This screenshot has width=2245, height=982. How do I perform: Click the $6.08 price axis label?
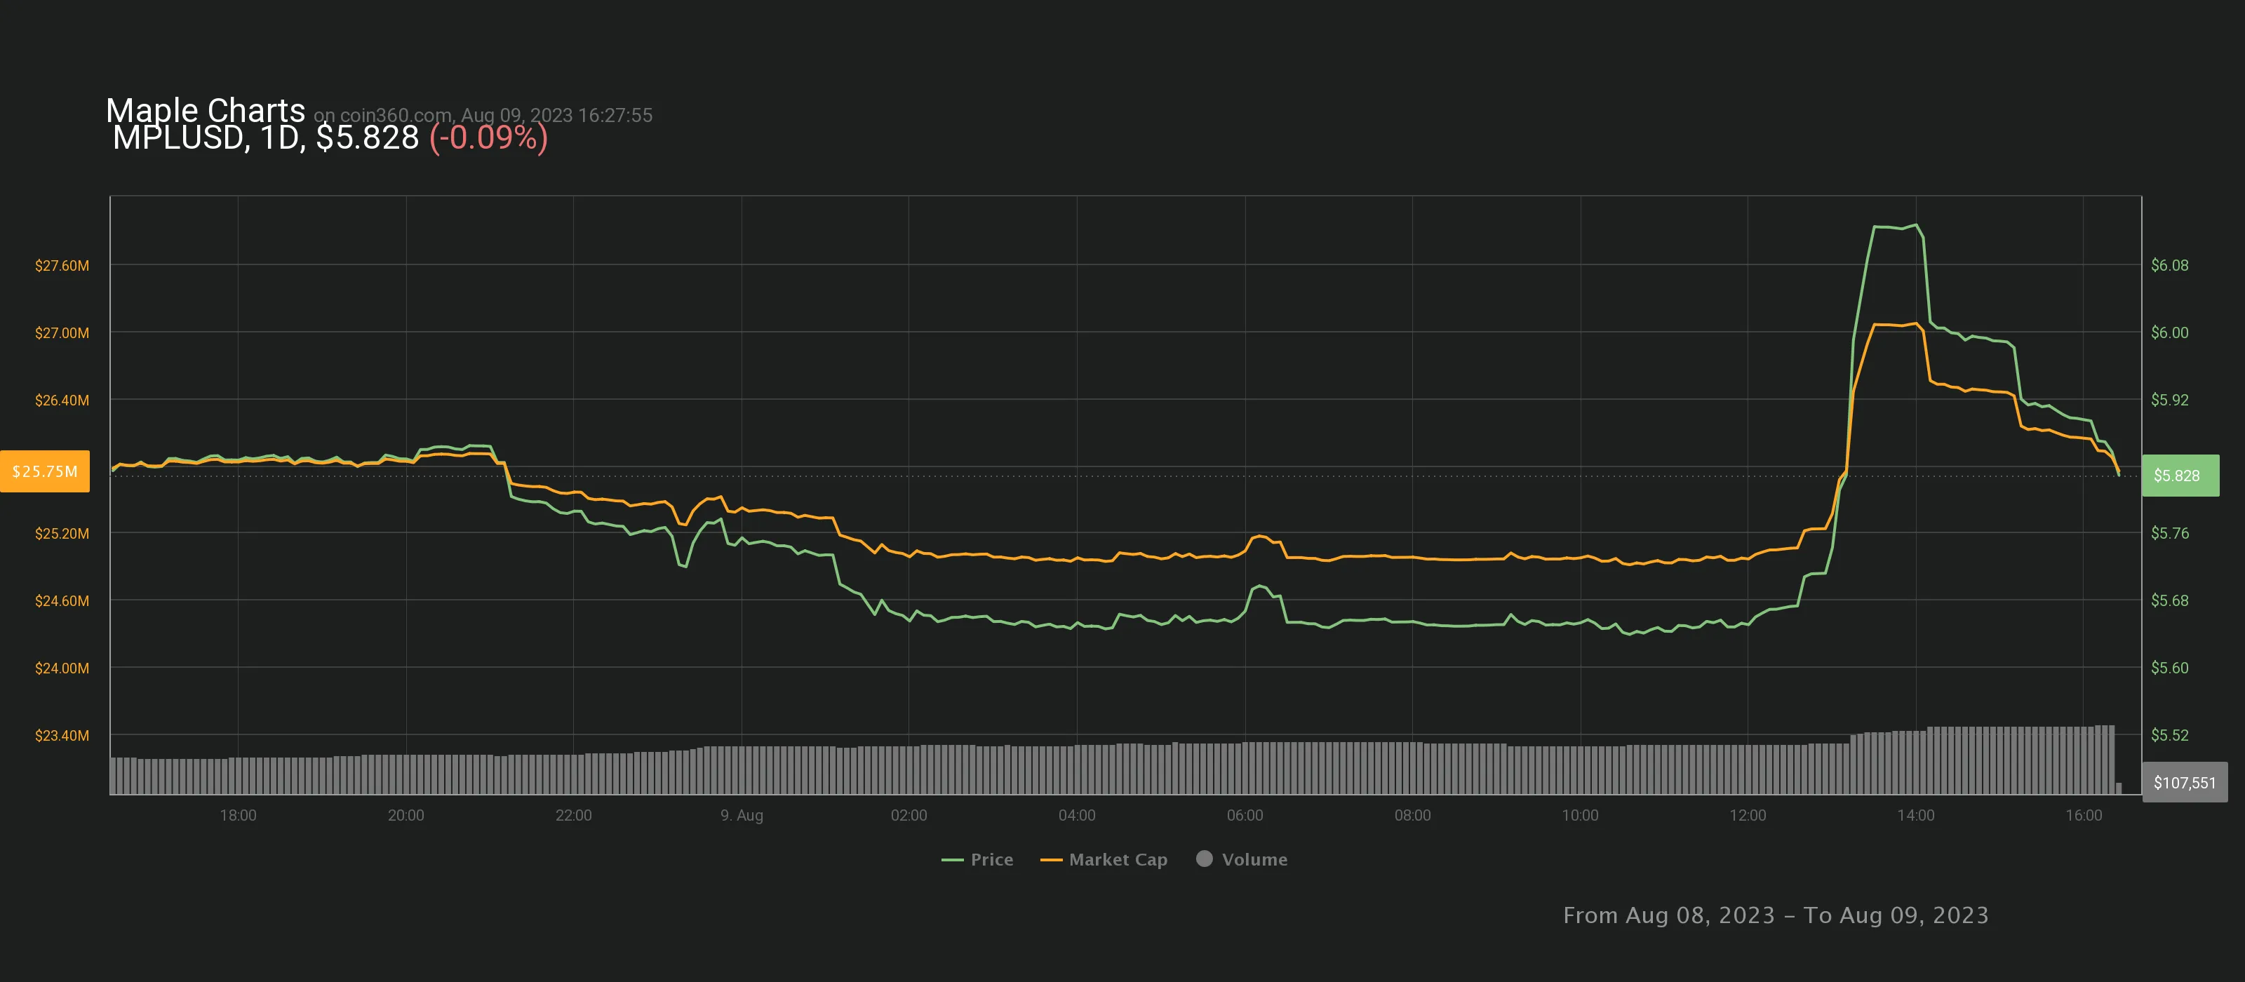tap(2169, 265)
